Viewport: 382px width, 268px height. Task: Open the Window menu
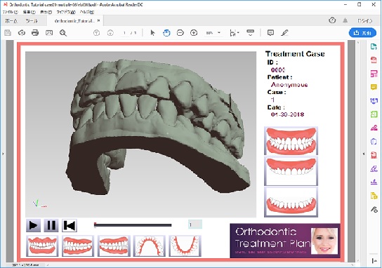click(66, 12)
